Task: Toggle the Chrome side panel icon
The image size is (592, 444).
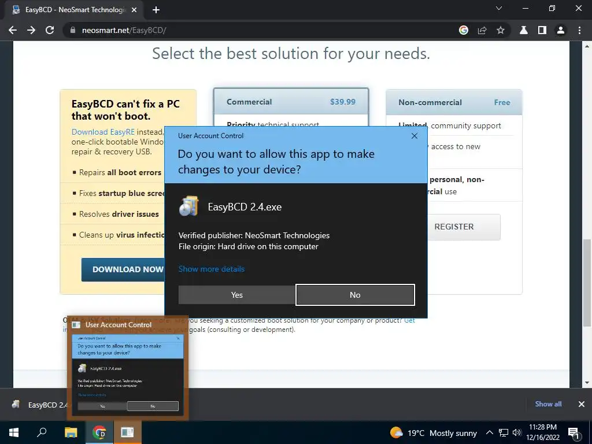Action: [542, 30]
